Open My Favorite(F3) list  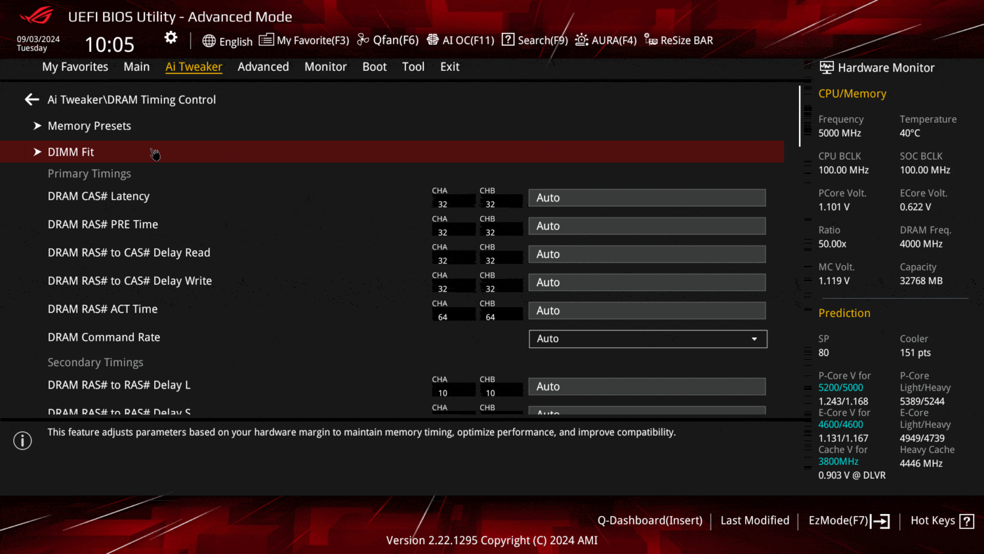tap(313, 41)
